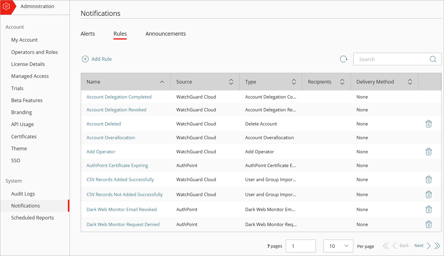Delete the Account Deleted rule via its trash icon
This screenshot has height=256, width=444.
[429, 124]
